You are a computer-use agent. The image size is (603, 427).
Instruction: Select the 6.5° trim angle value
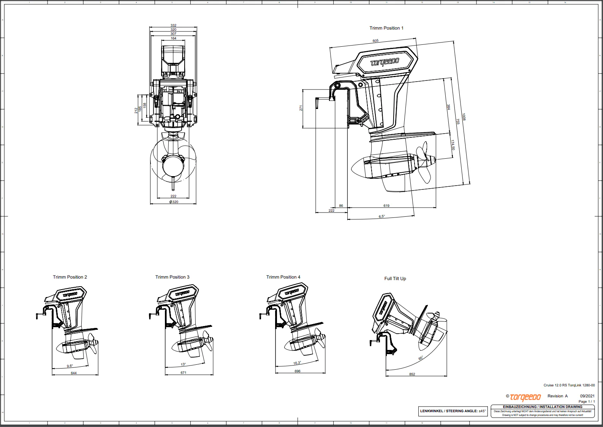(381, 216)
